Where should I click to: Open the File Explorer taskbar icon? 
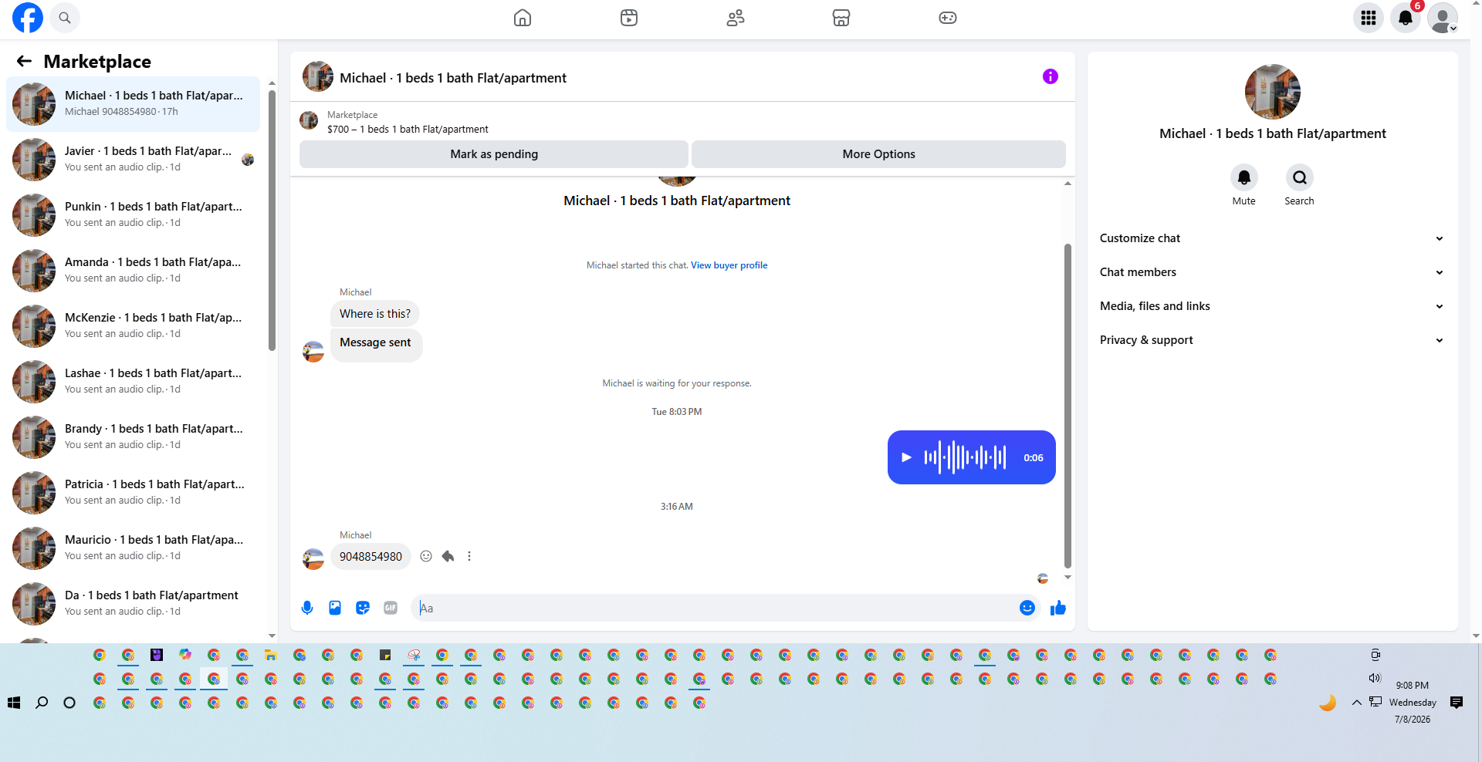[271, 655]
